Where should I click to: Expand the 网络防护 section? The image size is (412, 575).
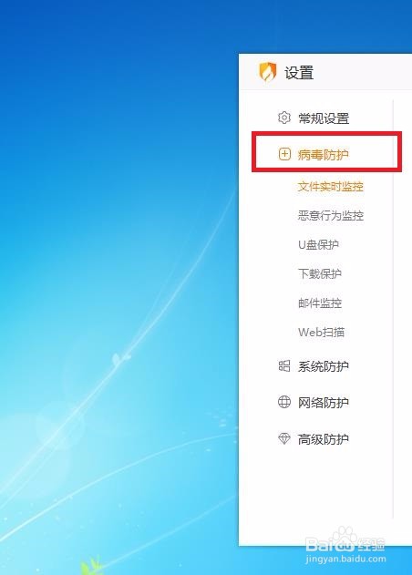(323, 403)
